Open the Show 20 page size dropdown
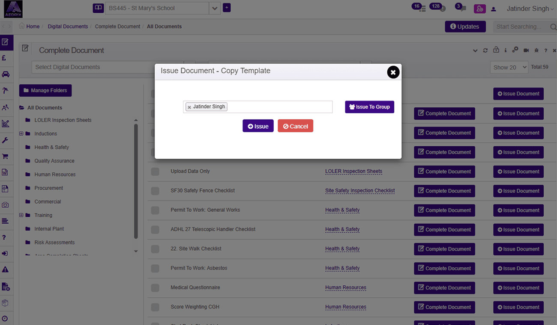The height and width of the screenshot is (325, 557). tap(509, 67)
